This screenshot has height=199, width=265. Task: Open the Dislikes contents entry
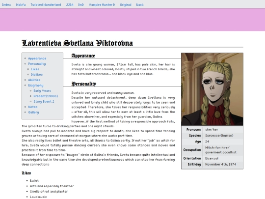coord(37,75)
